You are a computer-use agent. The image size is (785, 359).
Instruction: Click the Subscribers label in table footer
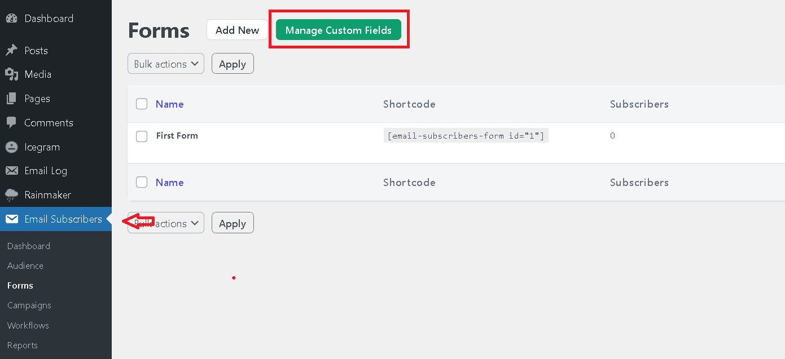tap(639, 183)
